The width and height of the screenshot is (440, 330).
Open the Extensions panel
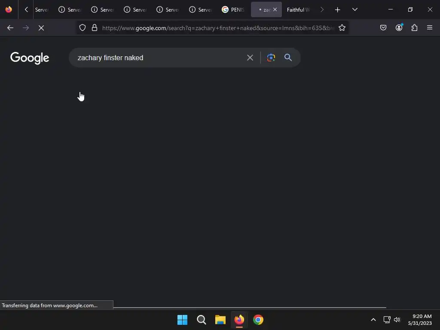[x=415, y=27]
